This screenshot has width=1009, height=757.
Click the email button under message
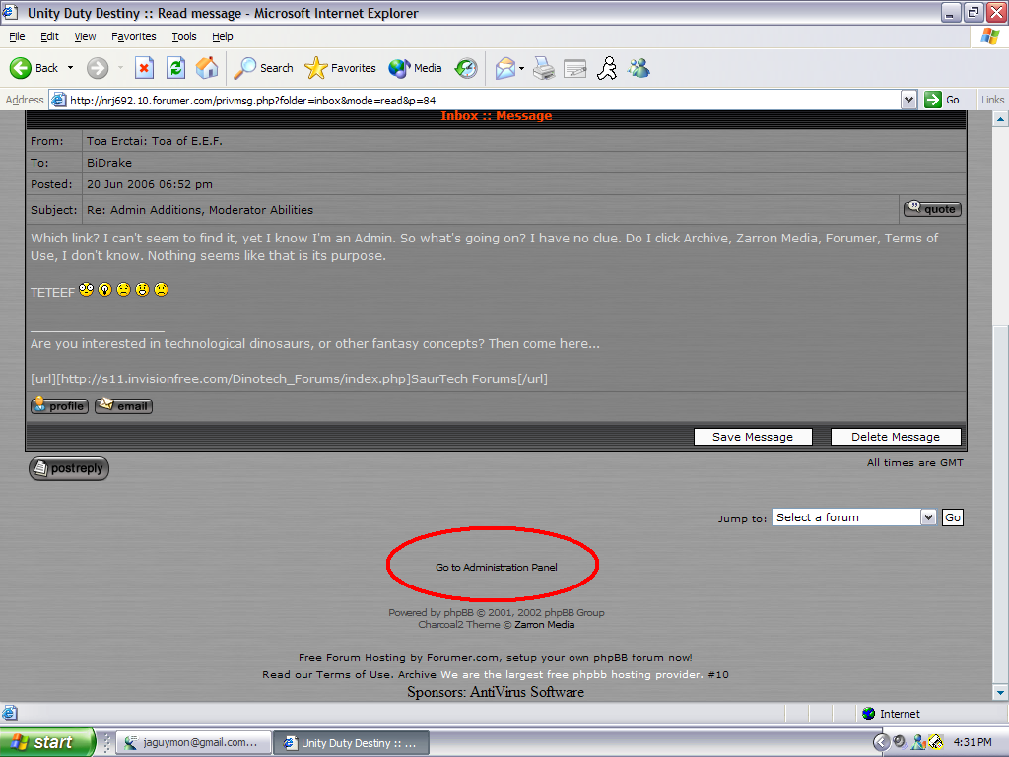(123, 405)
